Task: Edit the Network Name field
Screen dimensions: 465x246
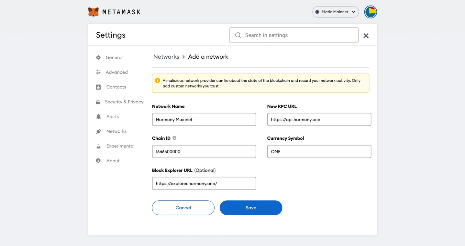Action: 204,120
